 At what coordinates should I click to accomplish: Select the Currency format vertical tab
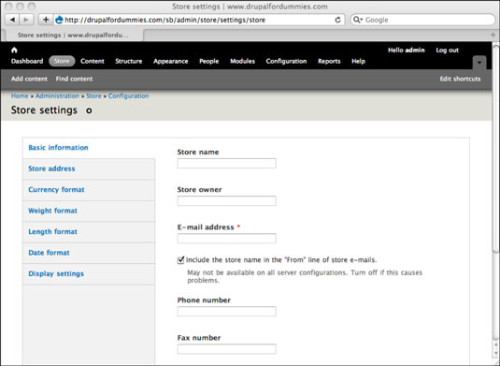(89, 190)
